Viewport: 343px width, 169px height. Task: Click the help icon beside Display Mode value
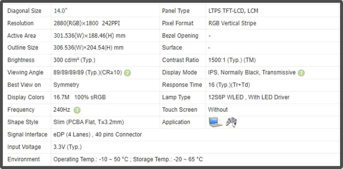(x=301, y=73)
